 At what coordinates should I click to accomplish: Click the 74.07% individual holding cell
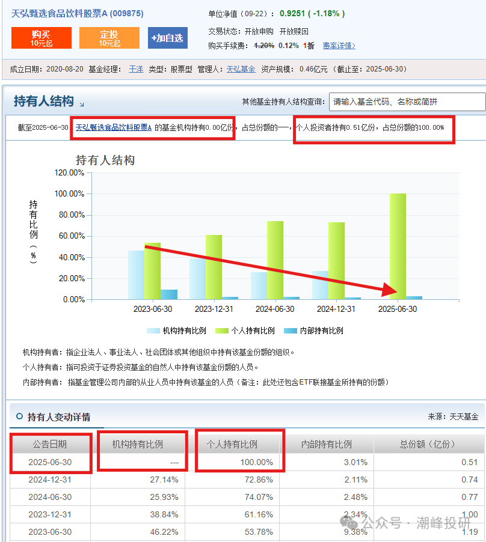[x=232, y=497]
